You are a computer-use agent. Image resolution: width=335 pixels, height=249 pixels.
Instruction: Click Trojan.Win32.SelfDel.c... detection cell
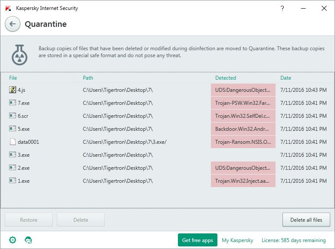coord(243,116)
